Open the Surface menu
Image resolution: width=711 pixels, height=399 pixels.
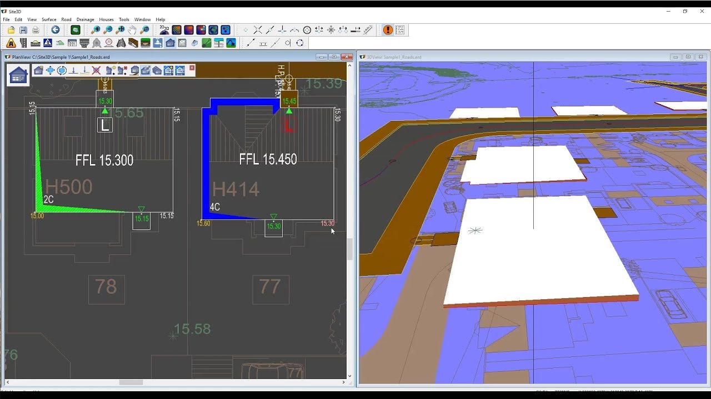[x=49, y=19]
